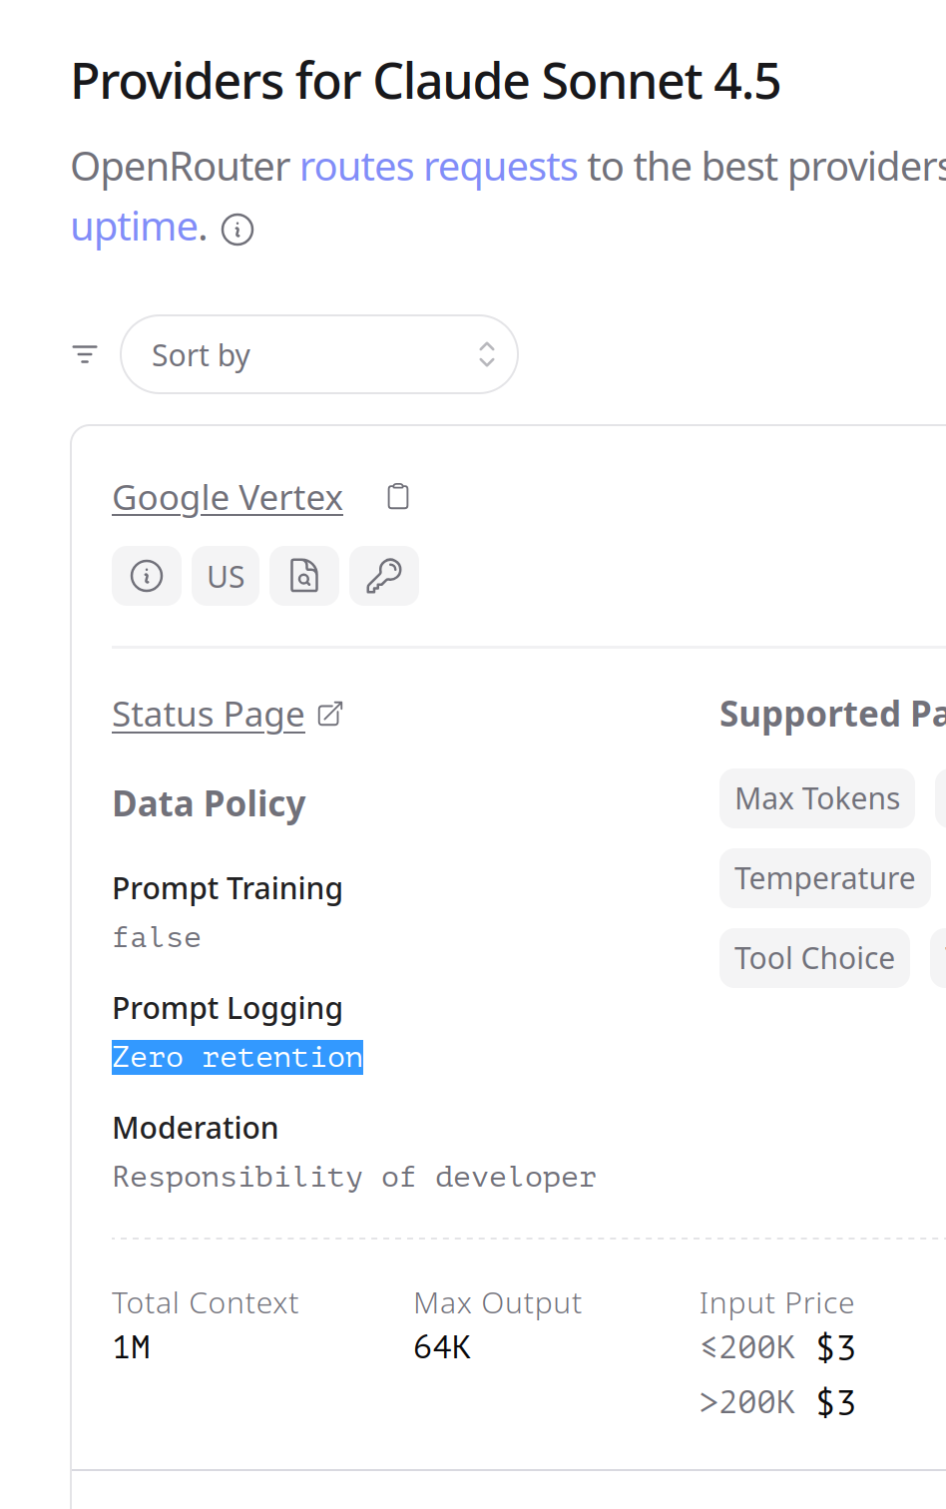This screenshot has height=1509, width=946.
Task: Open the Status Page link
Action: coord(208,715)
